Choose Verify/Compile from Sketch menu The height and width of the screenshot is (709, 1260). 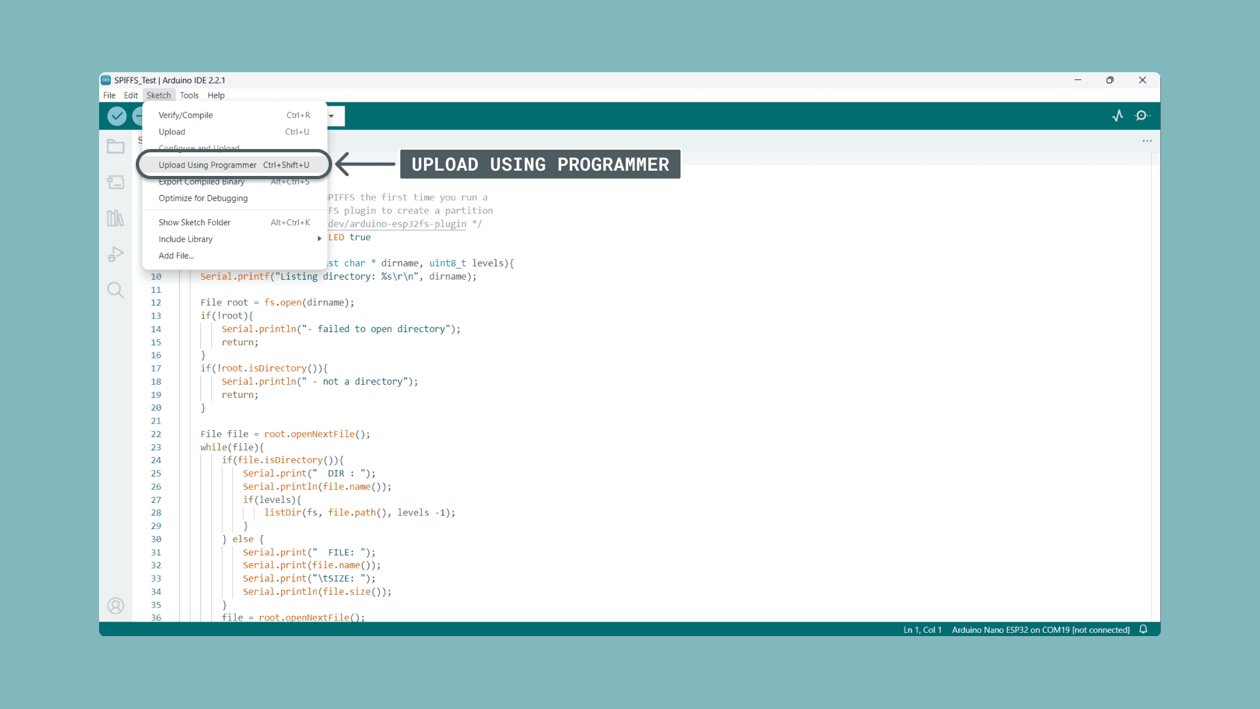pyautogui.click(x=186, y=115)
